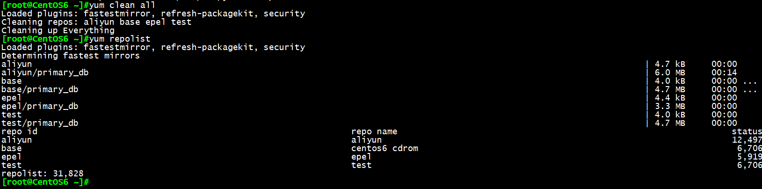The image size is (762, 189).
Task: Click the 'Cleaning up Everything' line
Action: click(58, 30)
